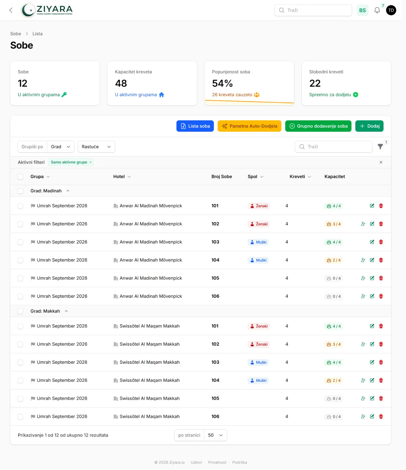Check the Madinah room 101 row
This screenshot has height=470, width=406.
tap(20, 206)
